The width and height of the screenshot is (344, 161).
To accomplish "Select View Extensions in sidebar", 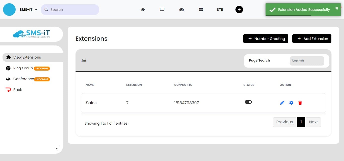I will point(27,57).
